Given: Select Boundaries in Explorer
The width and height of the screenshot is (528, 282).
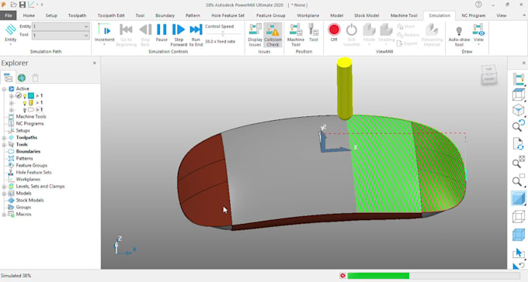Looking at the screenshot, I should click(28, 151).
